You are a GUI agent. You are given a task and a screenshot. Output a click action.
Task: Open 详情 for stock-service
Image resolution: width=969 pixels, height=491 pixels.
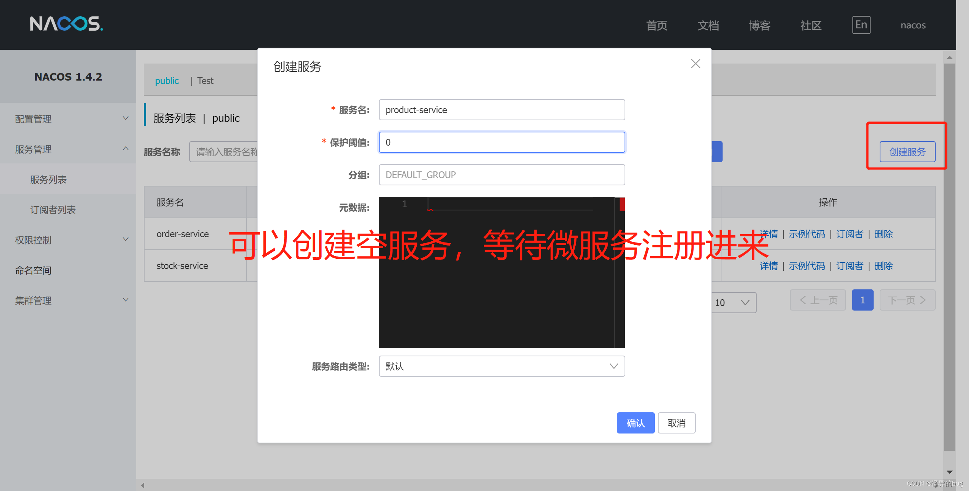769,266
